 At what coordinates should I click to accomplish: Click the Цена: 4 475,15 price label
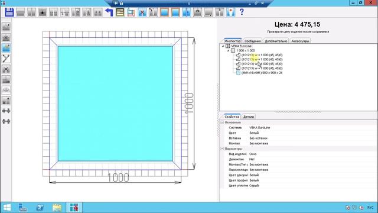[x=297, y=24]
